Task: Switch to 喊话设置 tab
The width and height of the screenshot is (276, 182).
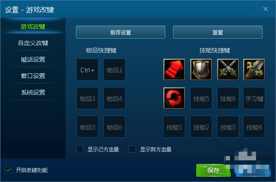Action: point(33,59)
